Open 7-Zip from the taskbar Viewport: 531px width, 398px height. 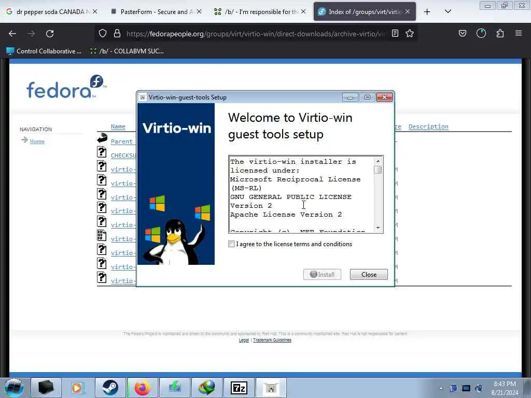(x=239, y=388)
